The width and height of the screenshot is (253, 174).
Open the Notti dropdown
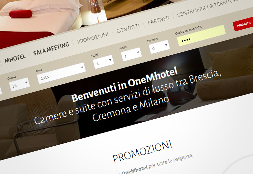(103, 62)
